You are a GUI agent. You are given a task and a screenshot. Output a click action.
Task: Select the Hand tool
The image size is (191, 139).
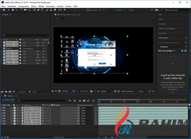12,10
